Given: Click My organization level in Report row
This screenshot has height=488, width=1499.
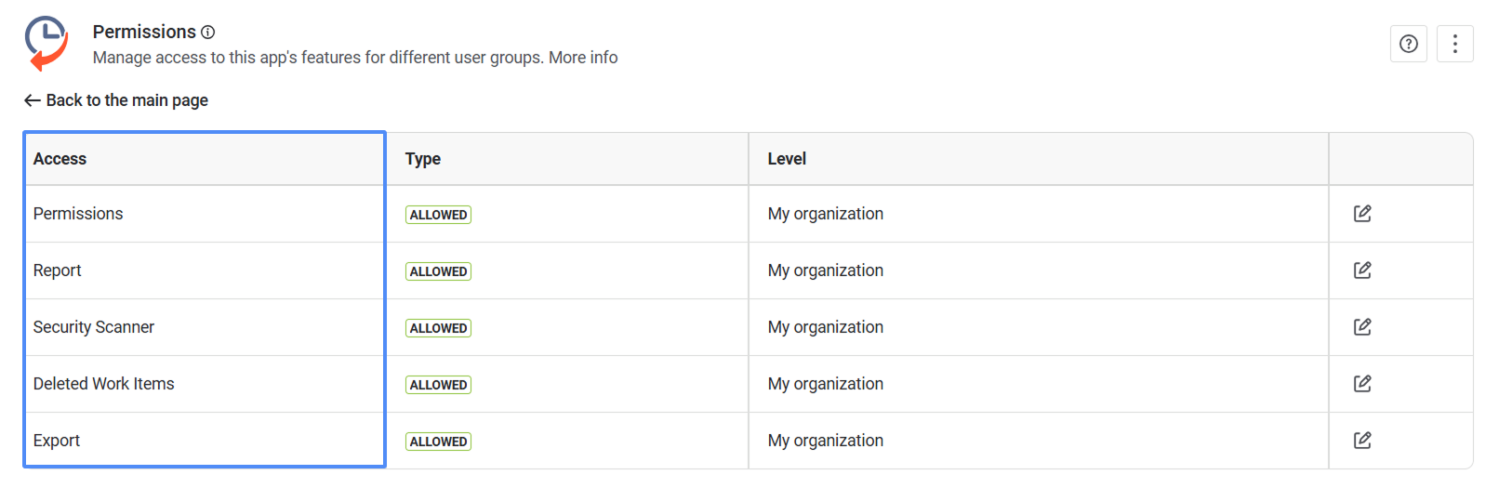Looking at the screenshot, I should pyautogui.click(x=825, y=270).
